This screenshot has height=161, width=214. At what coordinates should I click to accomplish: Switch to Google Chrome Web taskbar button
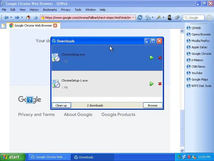click(x=50, y=157)
